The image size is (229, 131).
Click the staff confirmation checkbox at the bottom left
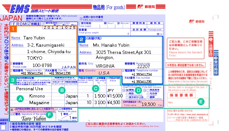pos(3,127)
